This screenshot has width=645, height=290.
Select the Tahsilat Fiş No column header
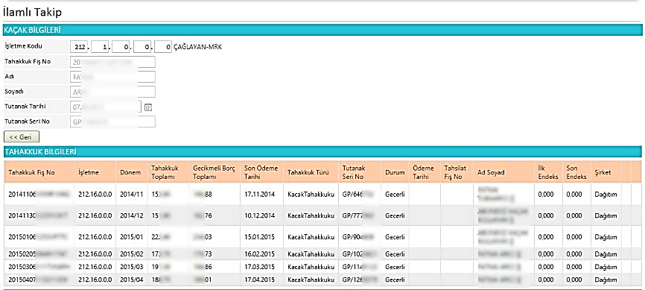pyautogui.click(x=457, y=172)
